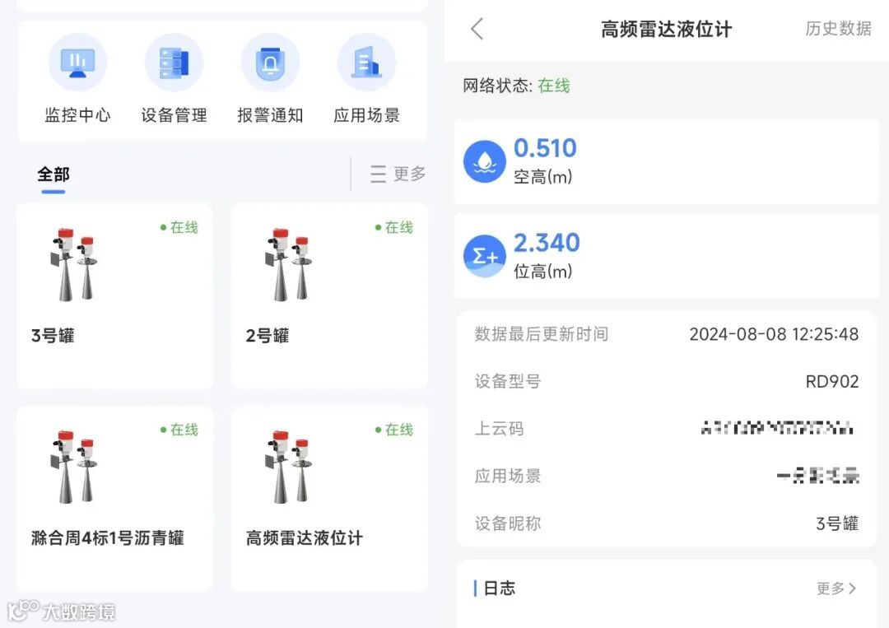Select the 全部 tab
The image size is (889, 628).
[x=54, y=174]
